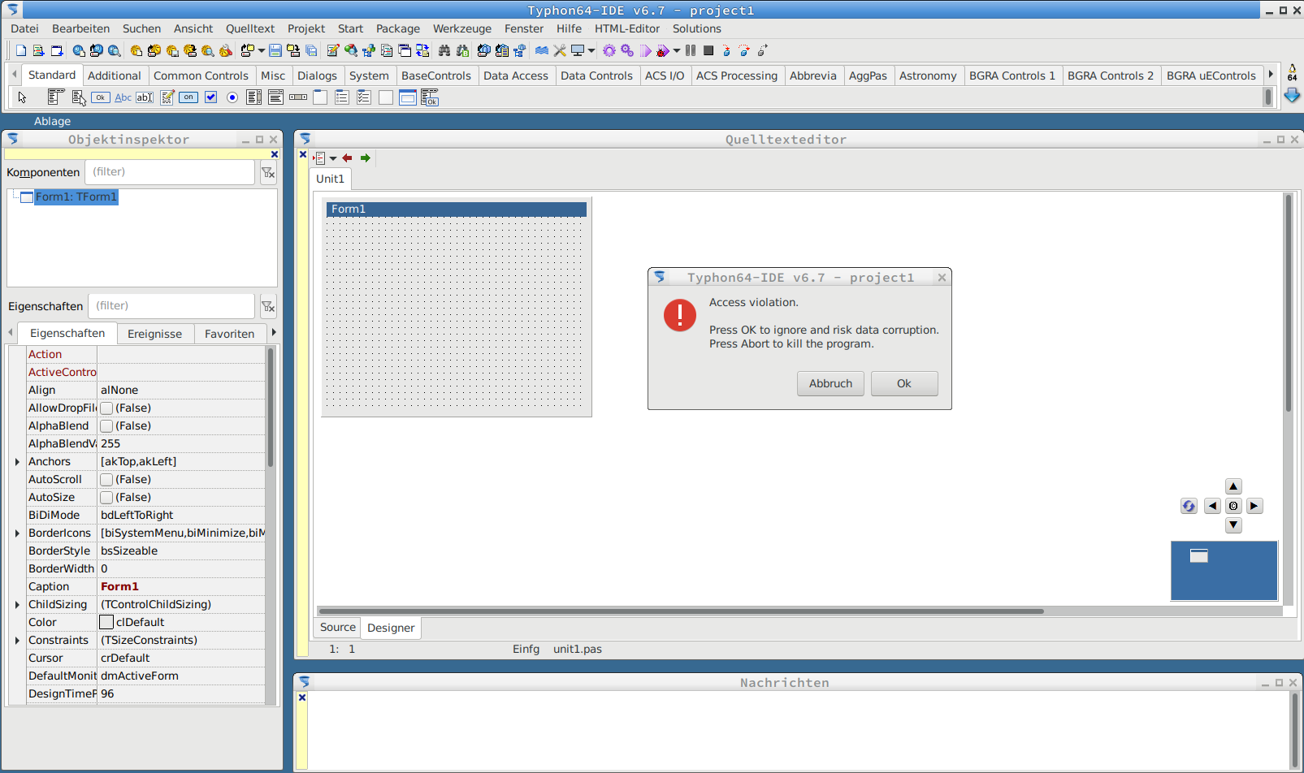Toggle the AutoScroll property checkbox
Image resolution: width=1304 pixels, height=773 pixels.
[x=106, y=480]
